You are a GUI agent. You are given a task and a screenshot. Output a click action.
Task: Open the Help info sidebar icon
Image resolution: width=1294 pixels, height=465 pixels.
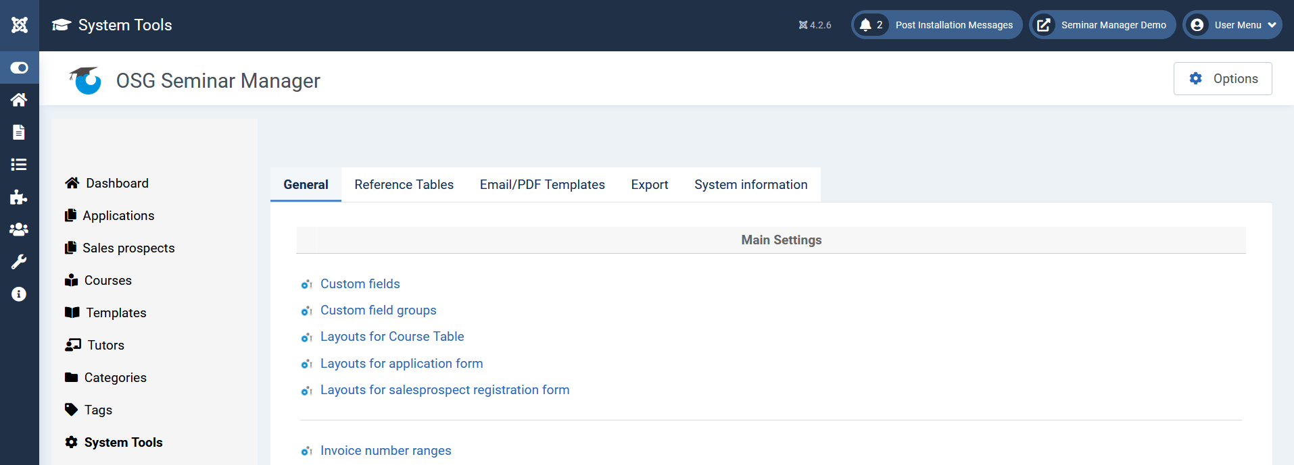19,294
